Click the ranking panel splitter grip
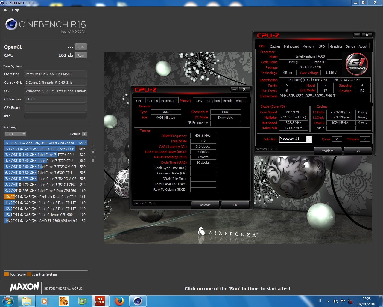 click(x=93, y=154)
